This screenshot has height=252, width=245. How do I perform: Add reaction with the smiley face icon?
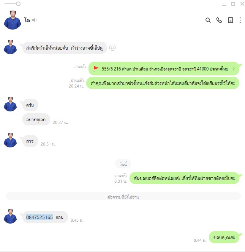coord(112,48)
